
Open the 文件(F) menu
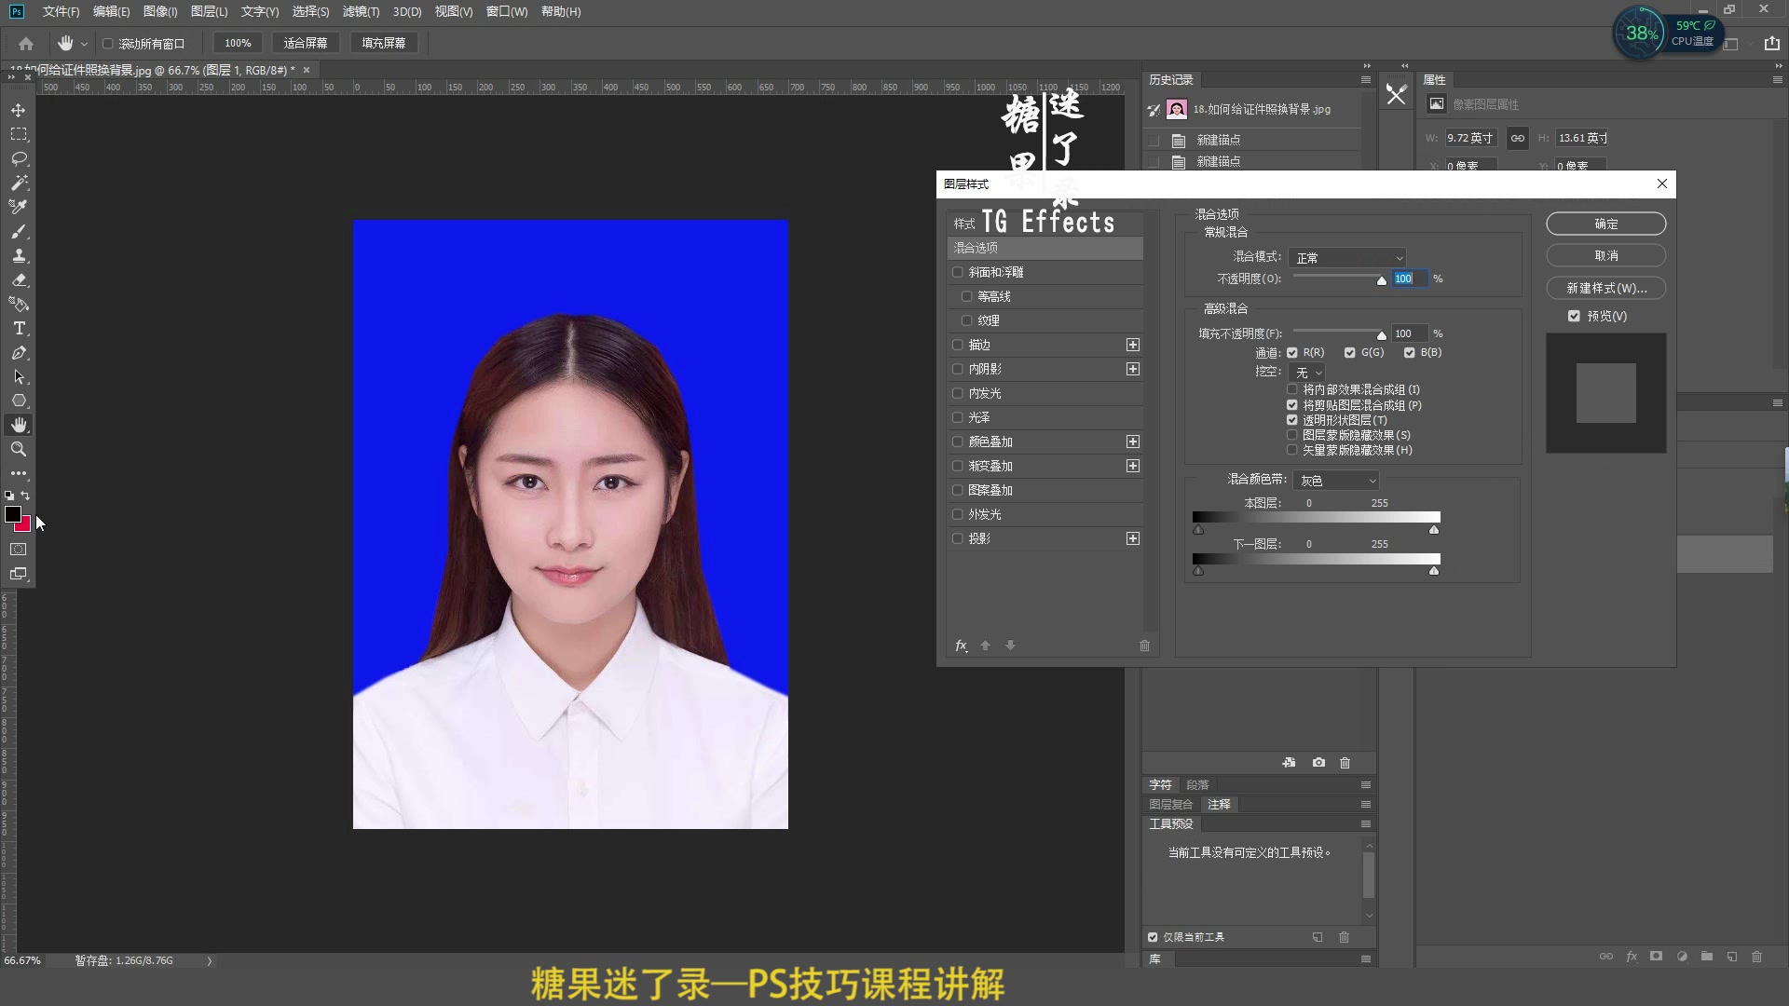[x=61, y=11]
